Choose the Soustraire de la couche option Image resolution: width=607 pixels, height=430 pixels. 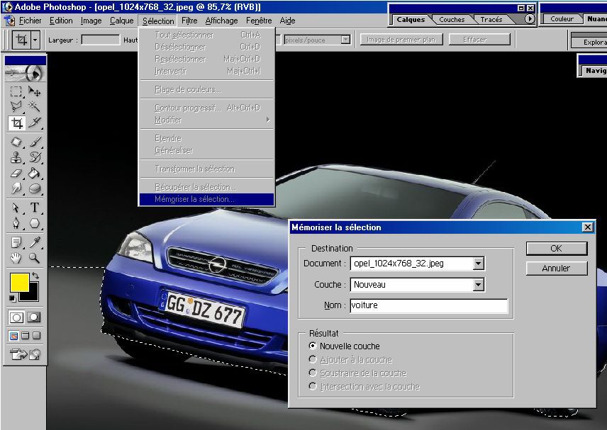[x=313, y=373]
